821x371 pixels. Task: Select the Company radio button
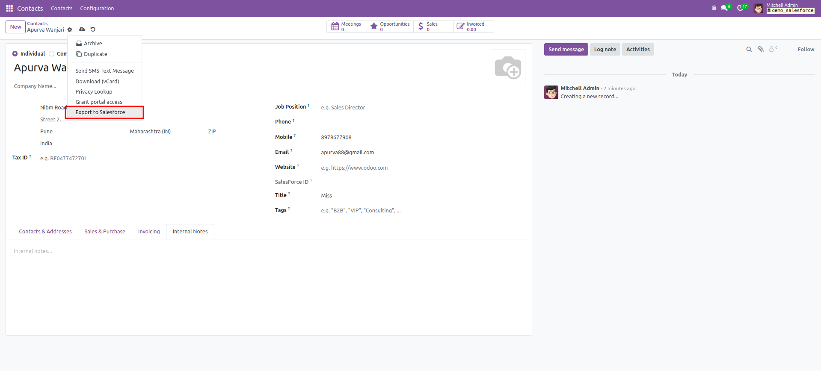pyautogui.click(x=52, y=54)
